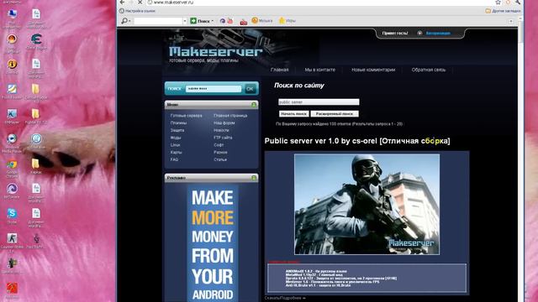The image size is (538, 302).
Task: Open Новости in the site menu
Action: click(x=221, y=131)
